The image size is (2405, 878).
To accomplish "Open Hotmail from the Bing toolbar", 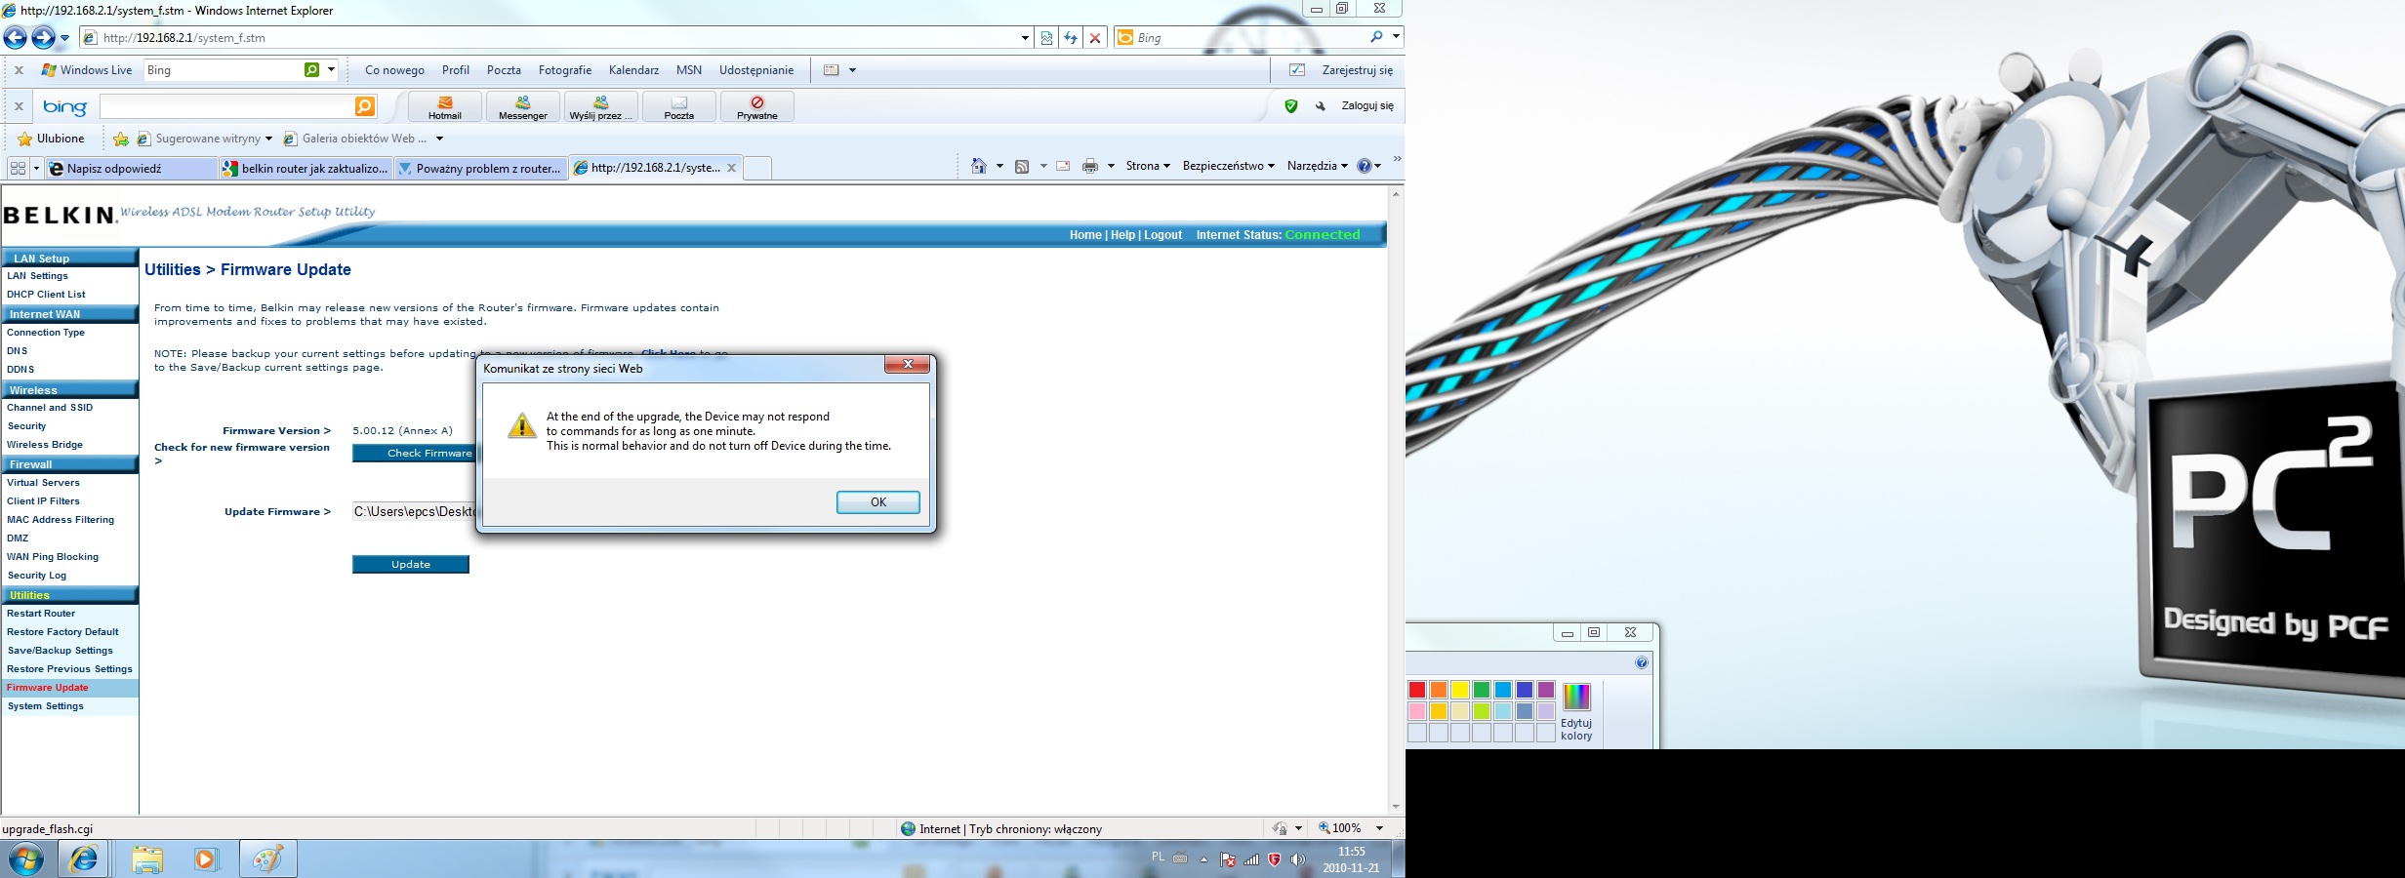I will [445, 106].
